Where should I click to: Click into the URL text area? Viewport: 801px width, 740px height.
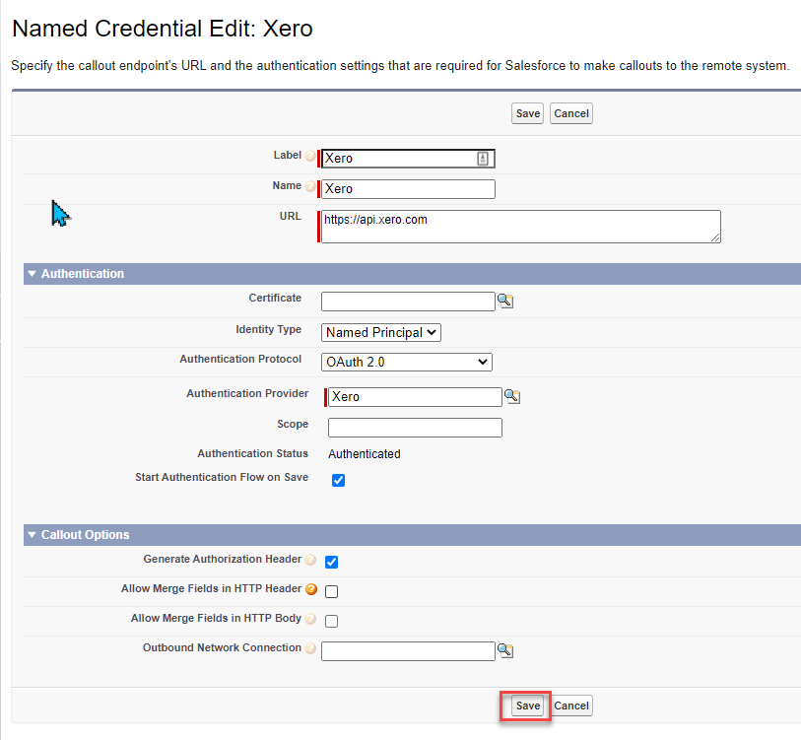coord(521,227)
